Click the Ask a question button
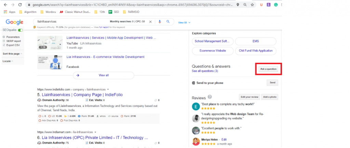350x148 pixels. (x=268, y=69)
